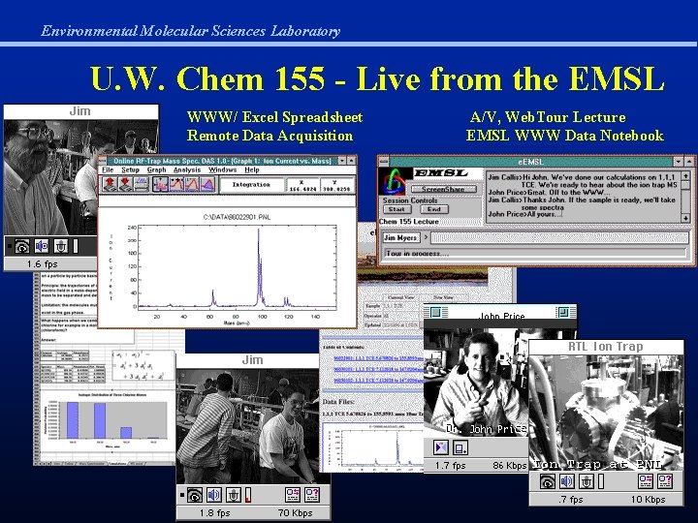Open the control menu box of eEMSL window

tap(383, 162)
